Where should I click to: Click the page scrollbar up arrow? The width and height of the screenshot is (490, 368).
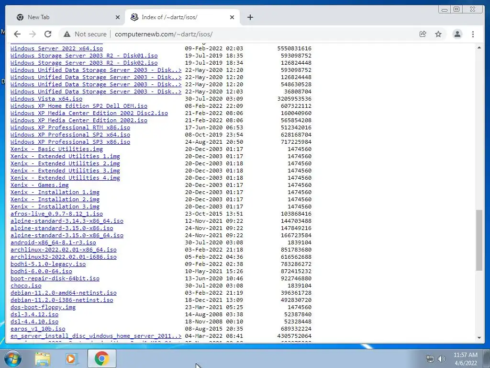pyautogui.click(x=479, y=47)
